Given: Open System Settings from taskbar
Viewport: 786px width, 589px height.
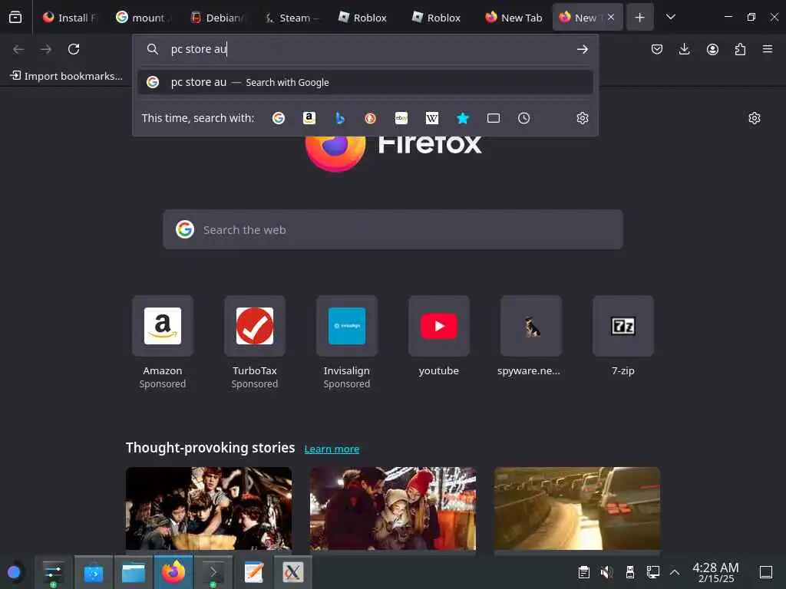Looking at the screenshot, I should point(53,572).
